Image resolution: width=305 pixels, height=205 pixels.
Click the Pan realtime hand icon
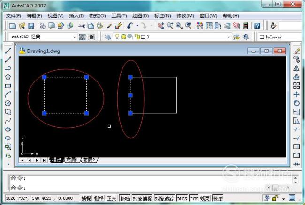click(160, 26)
